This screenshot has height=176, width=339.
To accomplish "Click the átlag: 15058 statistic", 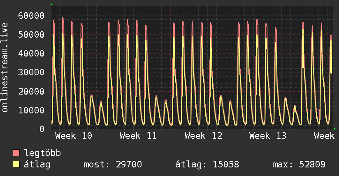I will click(x=207, y=165).
